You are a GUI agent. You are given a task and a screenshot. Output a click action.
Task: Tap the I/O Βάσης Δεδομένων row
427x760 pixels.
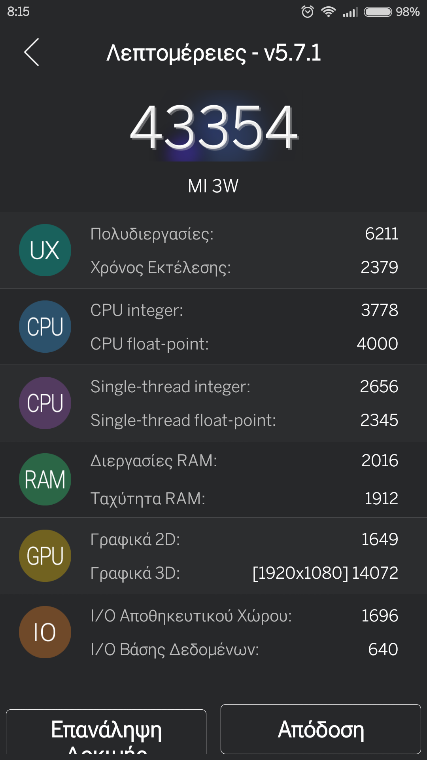tap(244, 650)
